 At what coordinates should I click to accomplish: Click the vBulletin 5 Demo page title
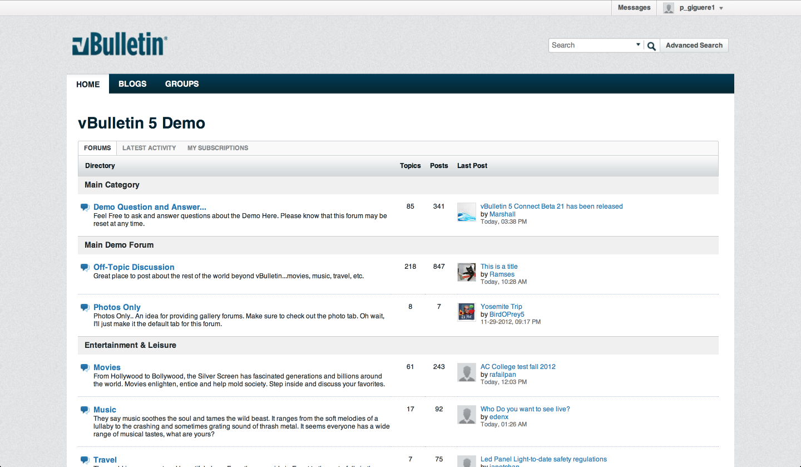click(142, 123)
